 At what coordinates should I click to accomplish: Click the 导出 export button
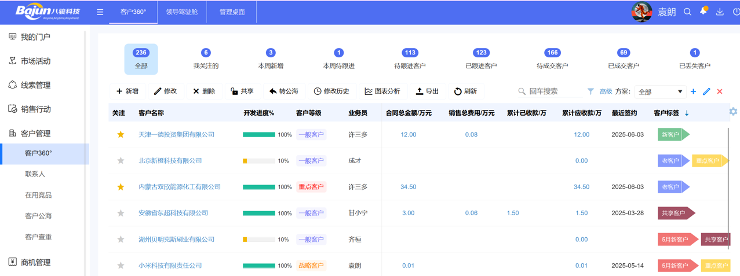[x=427, y=91]
